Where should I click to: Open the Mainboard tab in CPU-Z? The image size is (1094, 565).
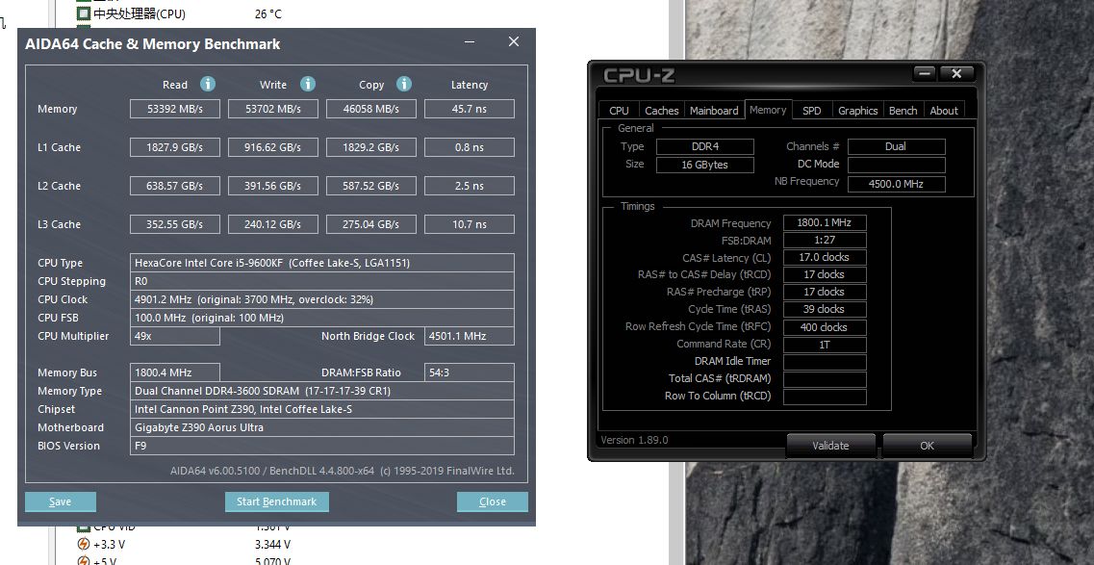pyautogui.click(x=714, y=111)
